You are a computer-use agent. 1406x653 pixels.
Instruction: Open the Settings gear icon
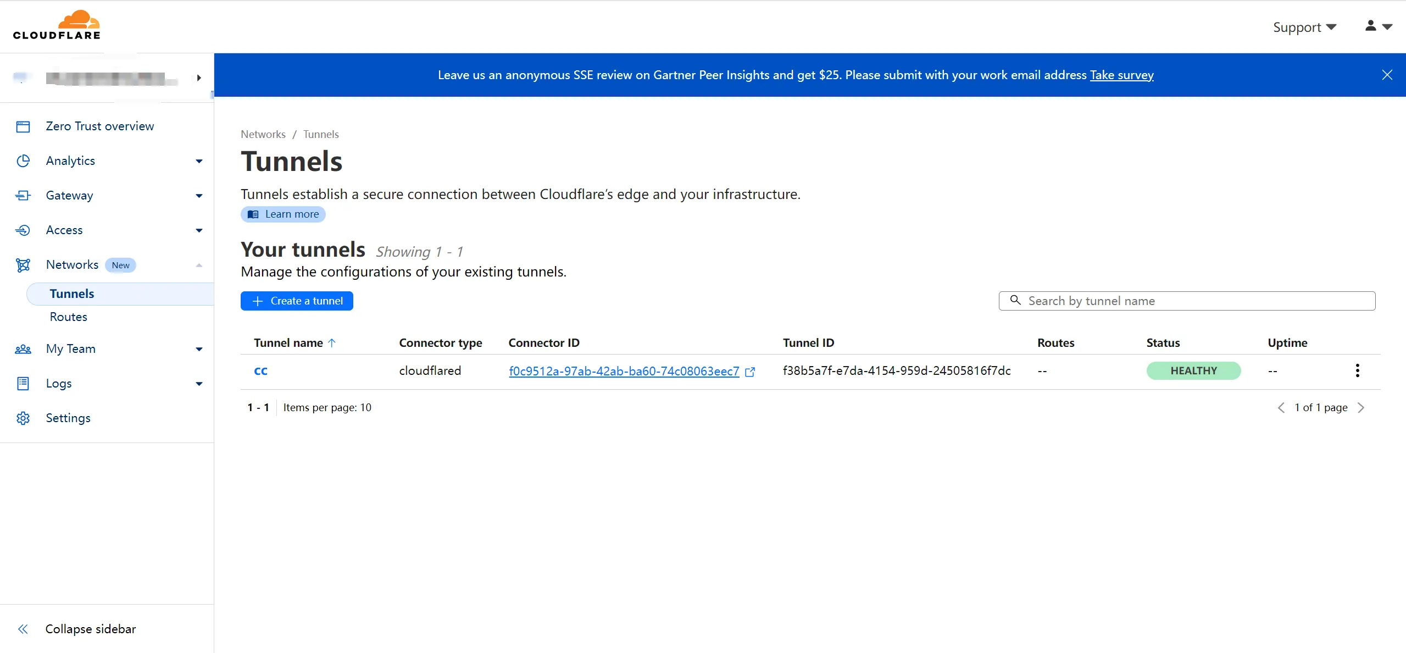[23, 418]
